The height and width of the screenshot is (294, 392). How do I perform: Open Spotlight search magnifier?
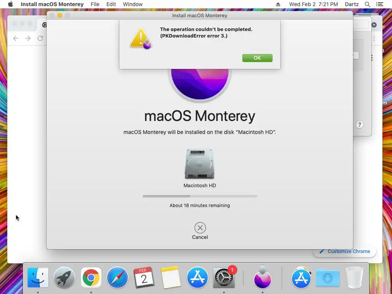[x=367, y=4]
